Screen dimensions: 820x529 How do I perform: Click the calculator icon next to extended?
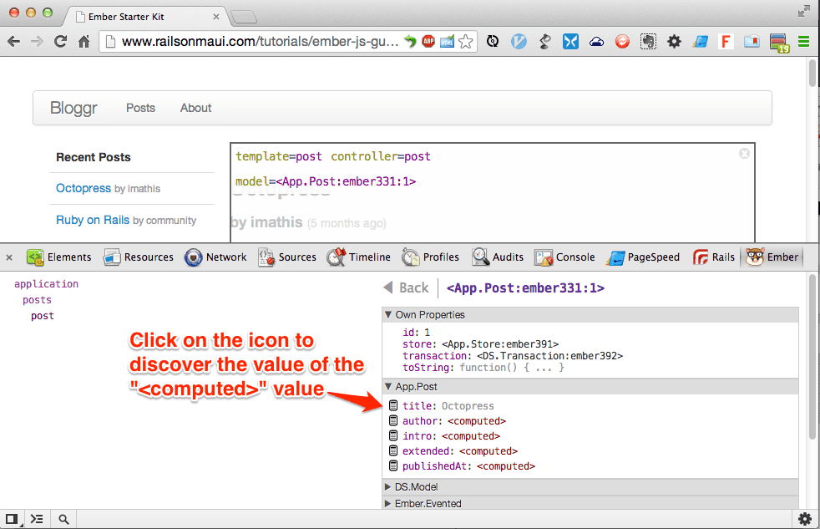[x=394, y=451]
